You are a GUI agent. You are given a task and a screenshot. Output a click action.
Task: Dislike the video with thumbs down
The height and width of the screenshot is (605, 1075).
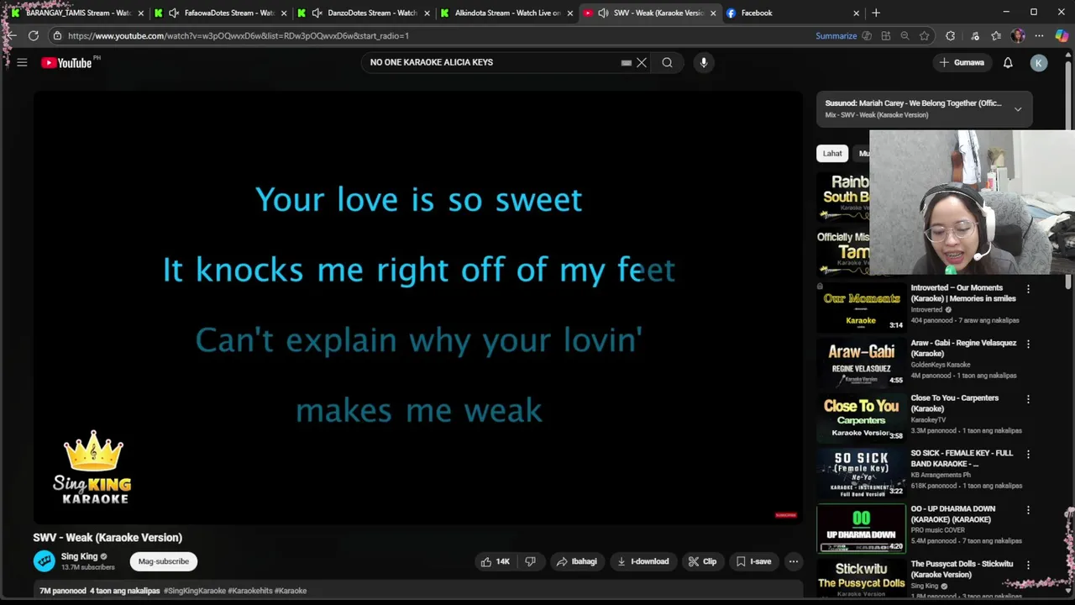[530, 561]
